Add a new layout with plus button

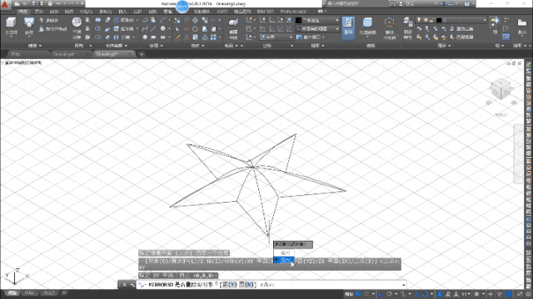click(63, 292)
